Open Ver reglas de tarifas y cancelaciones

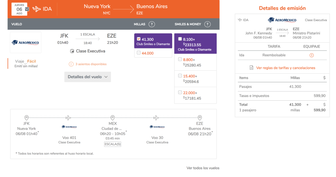pos(286,68)
